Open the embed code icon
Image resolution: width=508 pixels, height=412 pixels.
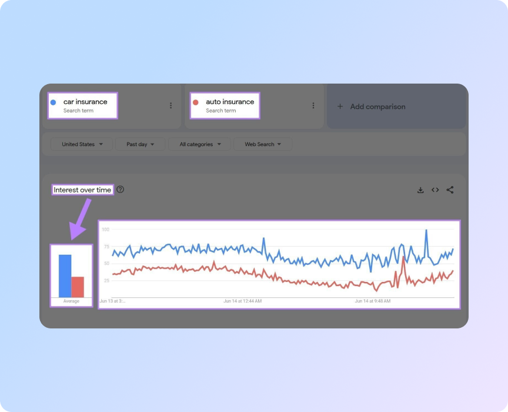[x=435, y=190]
